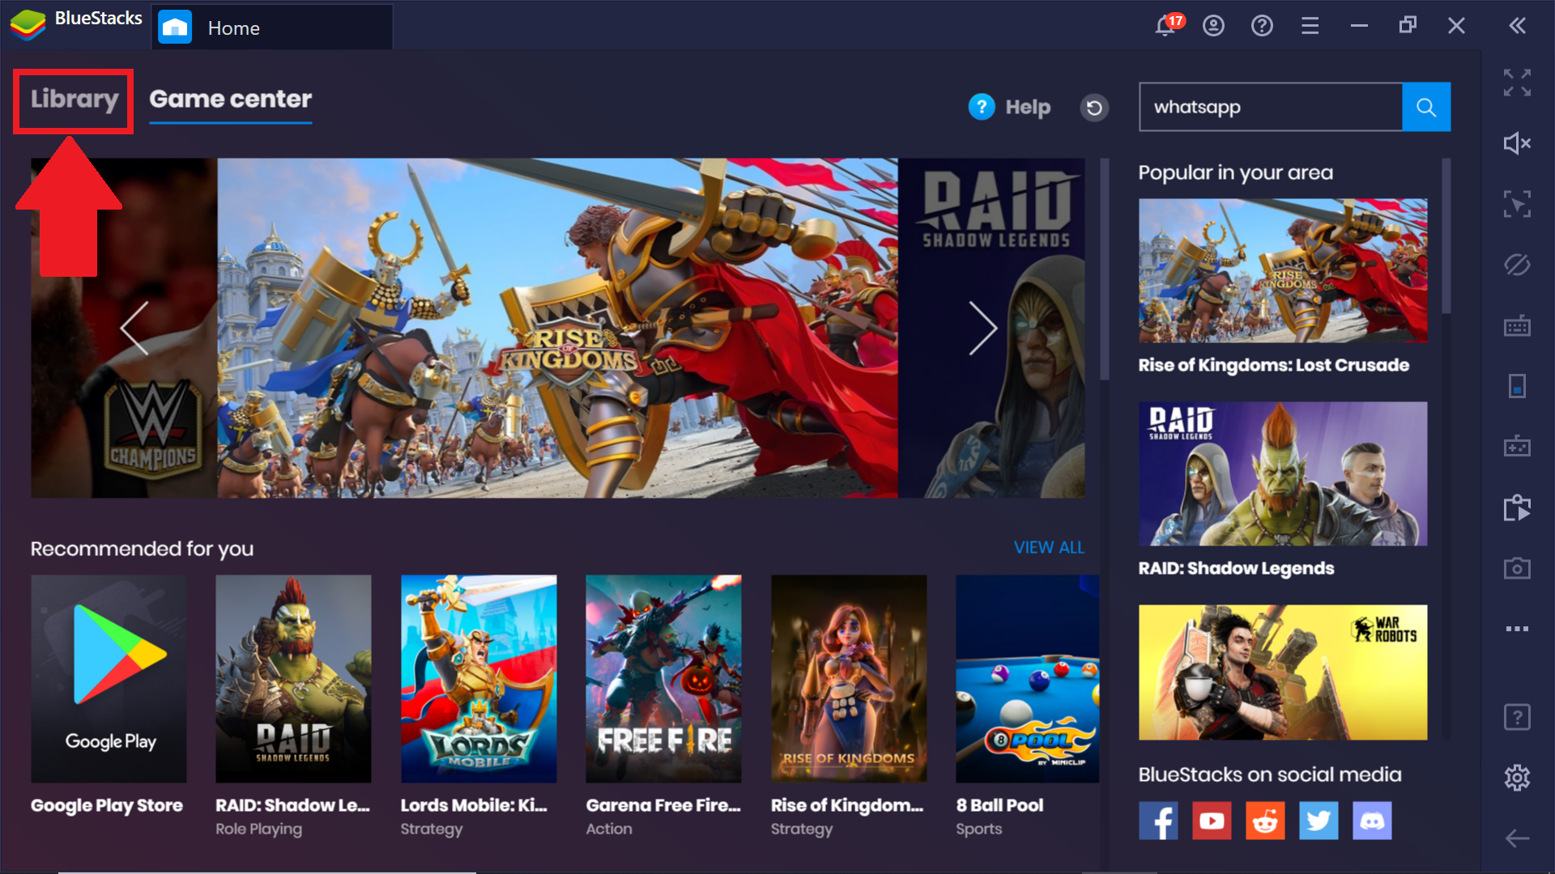Screen dimensions: 1555x874
Task: Show the previous banner with left chevron
Action: click(x=134, y=328)
